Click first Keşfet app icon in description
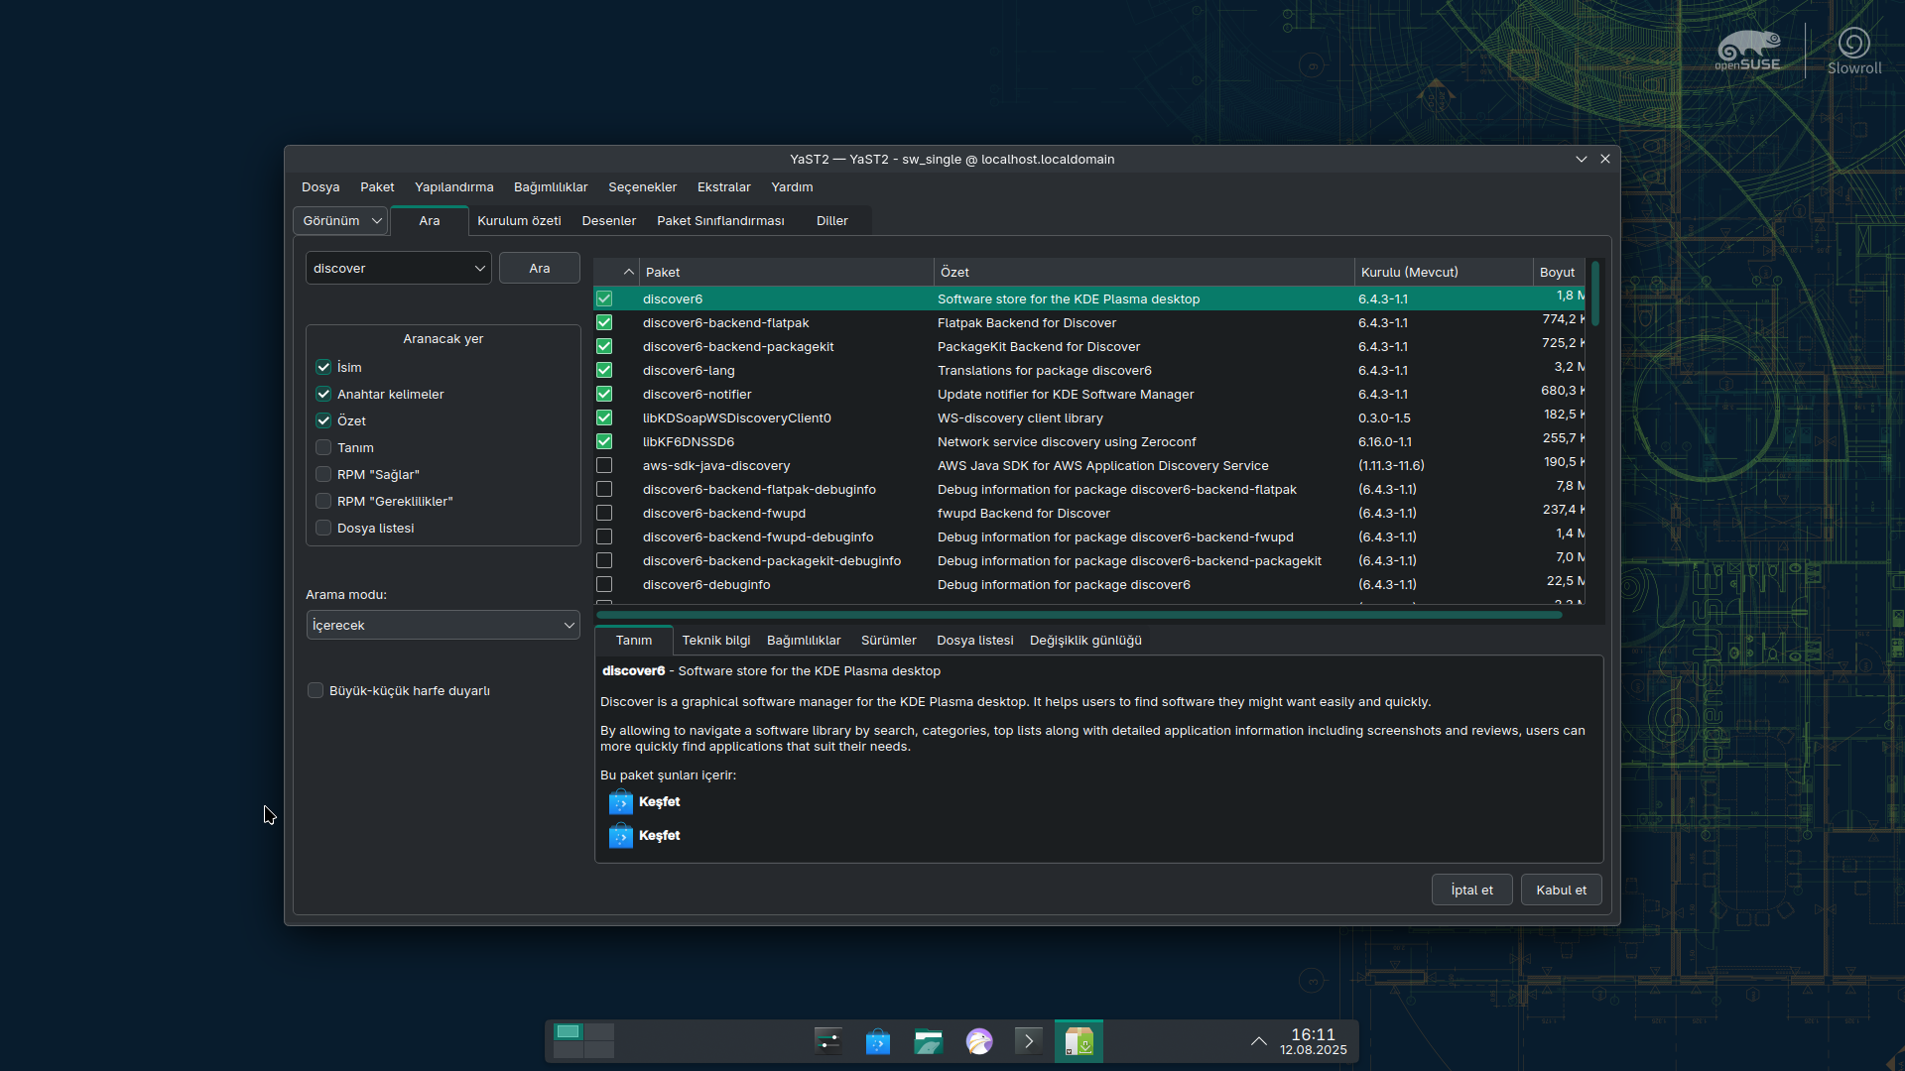 (x=621, y=802)
